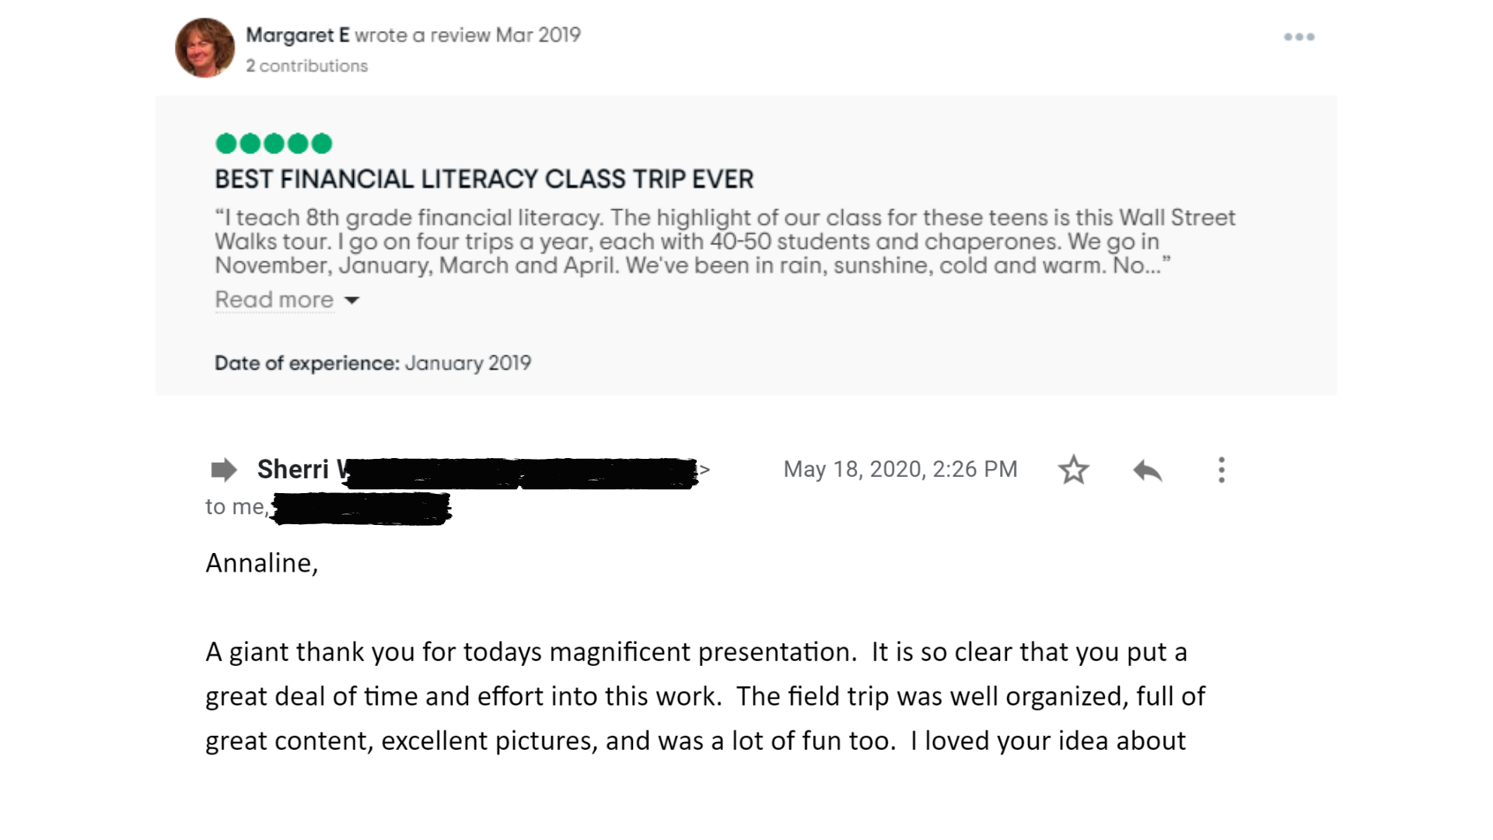Click the May 18, 2020 timestamp
Screen dimensions: 1493x840
point(900,469)
